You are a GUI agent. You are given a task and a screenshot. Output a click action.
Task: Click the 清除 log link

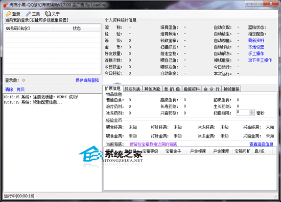9,90
